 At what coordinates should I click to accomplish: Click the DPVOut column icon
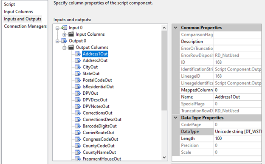(x=78, y=93)
